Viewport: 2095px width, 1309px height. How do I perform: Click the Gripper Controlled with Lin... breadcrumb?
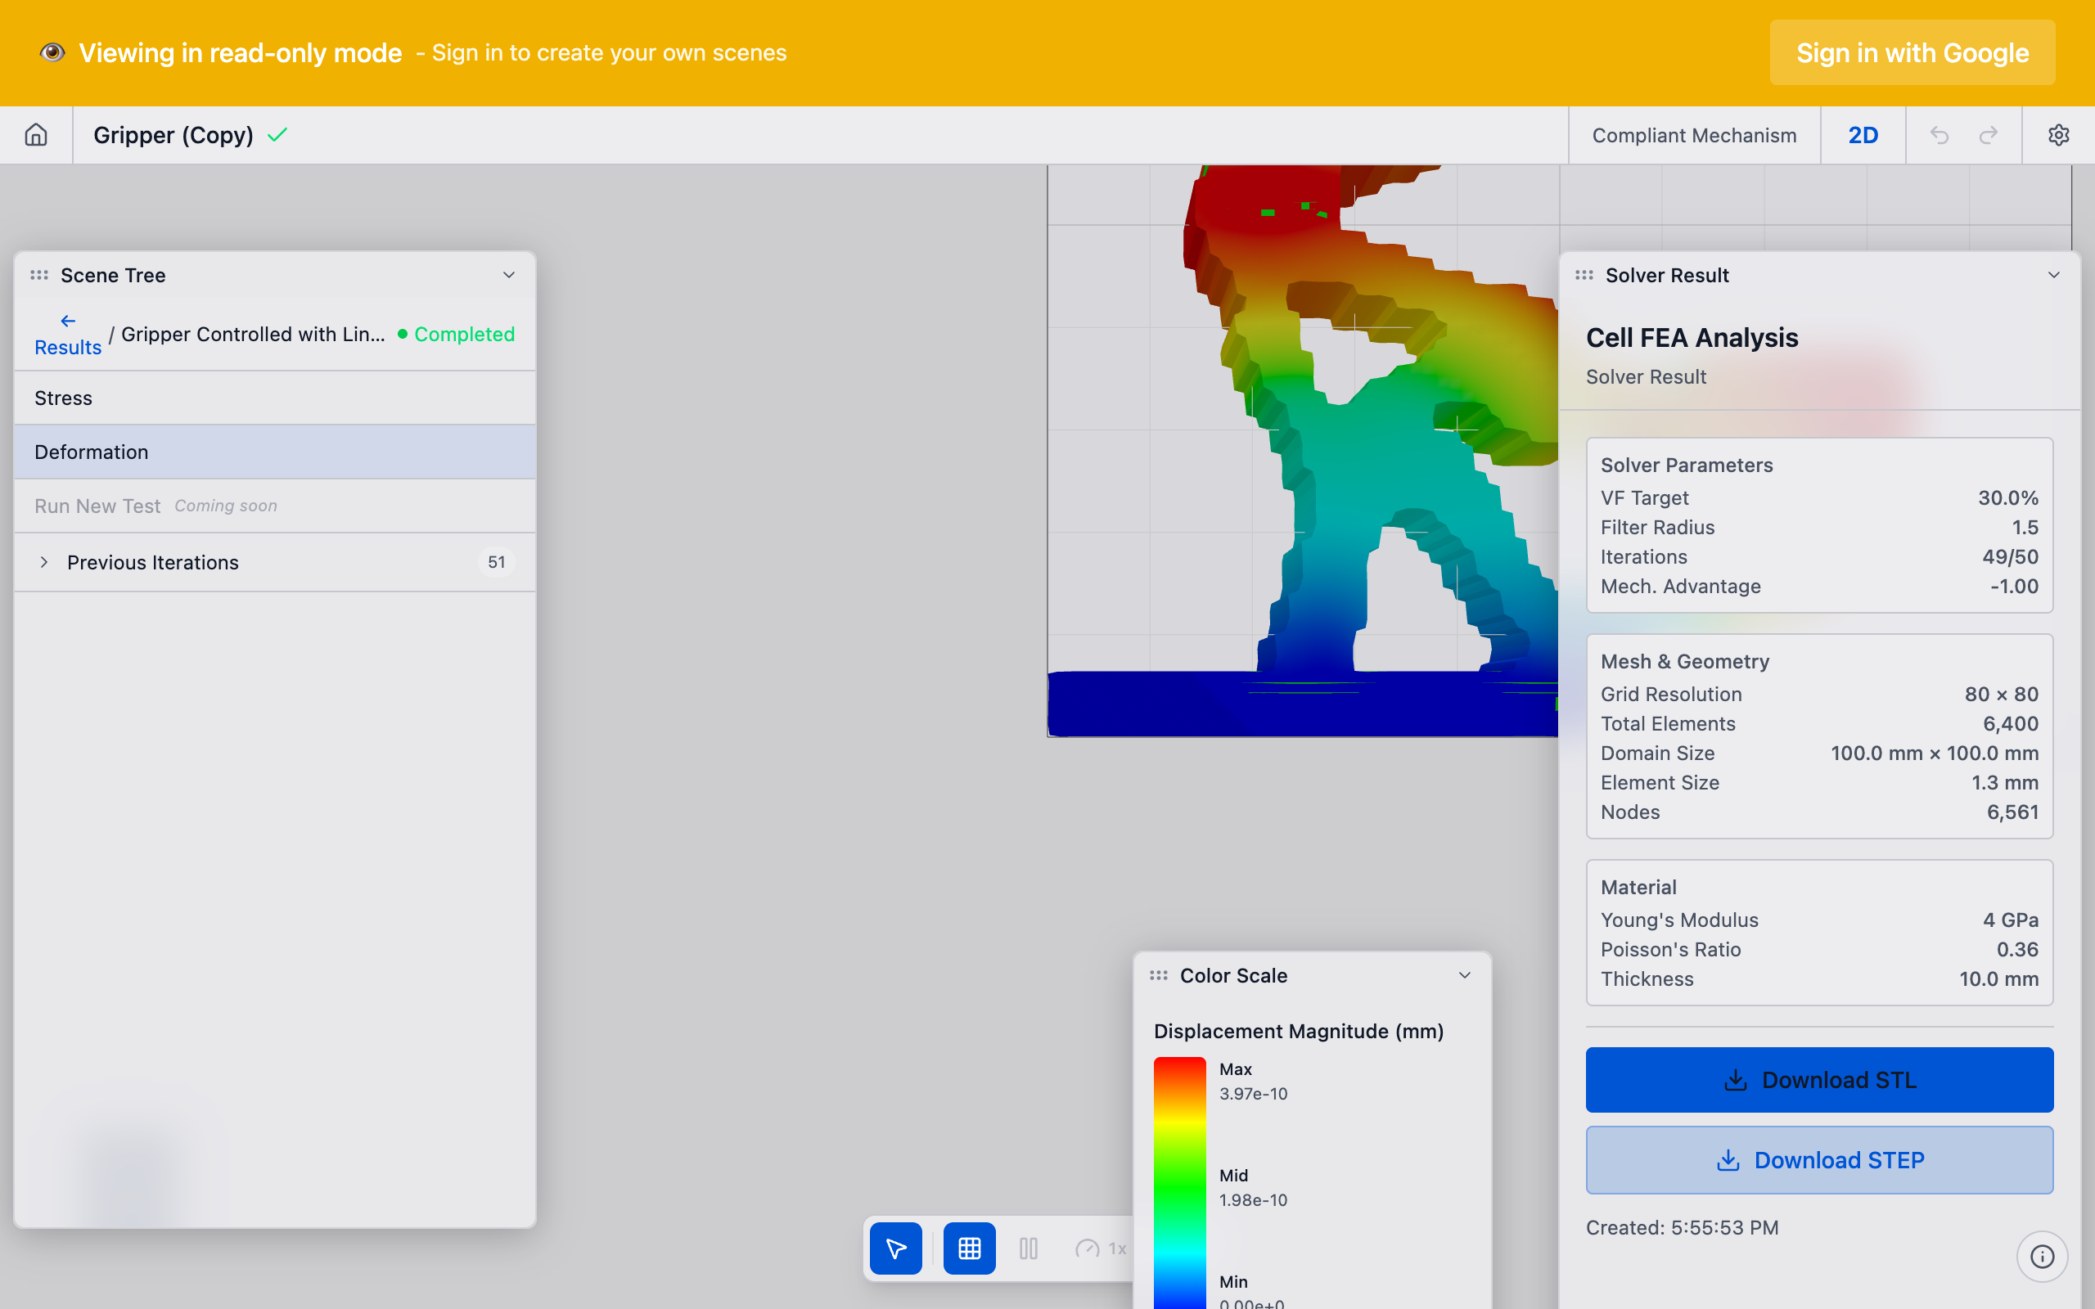click(x=253, y=334)
